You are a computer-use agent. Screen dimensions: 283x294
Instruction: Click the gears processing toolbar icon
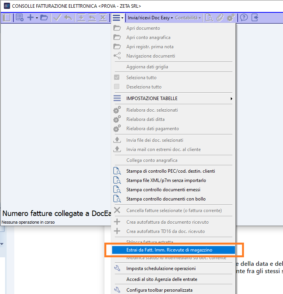click(231, 18)
